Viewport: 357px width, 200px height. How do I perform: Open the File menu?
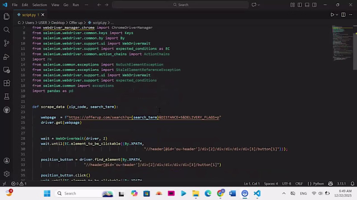pos(15,5)
